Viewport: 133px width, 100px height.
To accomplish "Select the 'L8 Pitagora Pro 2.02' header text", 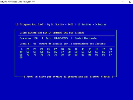I will pyautogui.click(x=29, y=24).
